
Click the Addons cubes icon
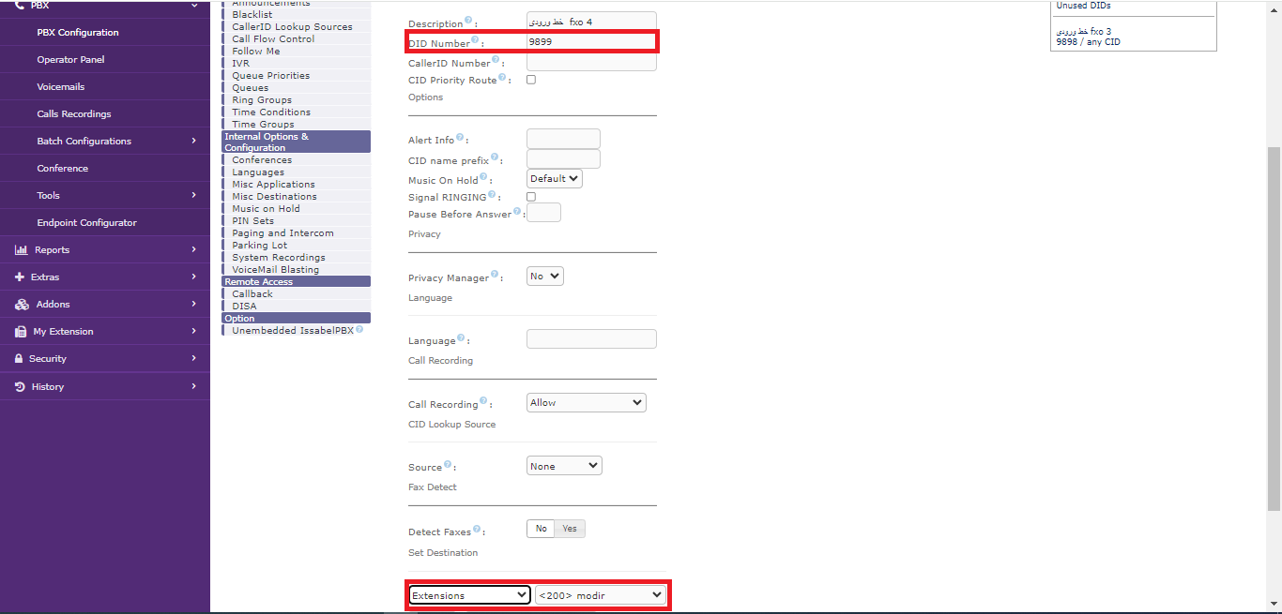(x=22, y=305)
